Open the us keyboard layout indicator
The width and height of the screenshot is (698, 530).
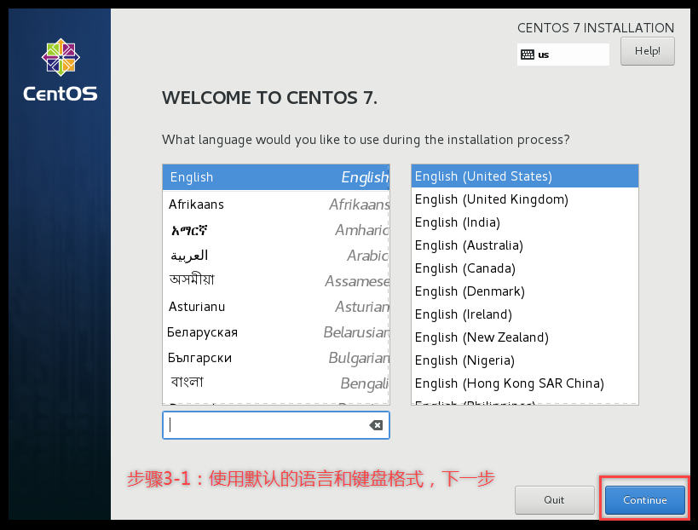[x=563, y=55]
